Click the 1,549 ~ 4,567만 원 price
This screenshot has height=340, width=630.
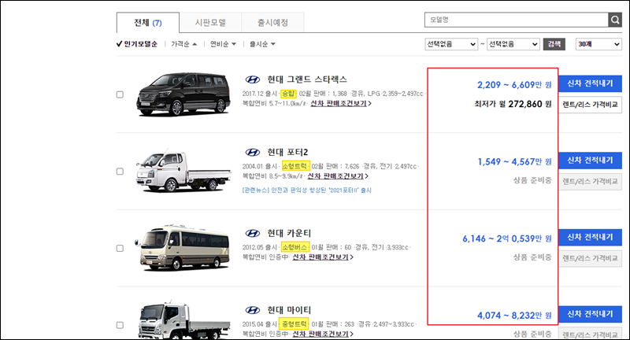pyautogui.click(x=514, y=162)
